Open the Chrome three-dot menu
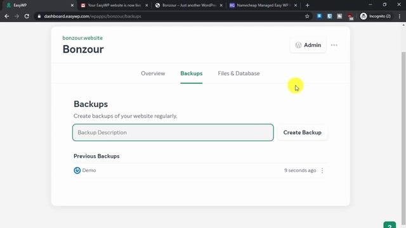 400,16
